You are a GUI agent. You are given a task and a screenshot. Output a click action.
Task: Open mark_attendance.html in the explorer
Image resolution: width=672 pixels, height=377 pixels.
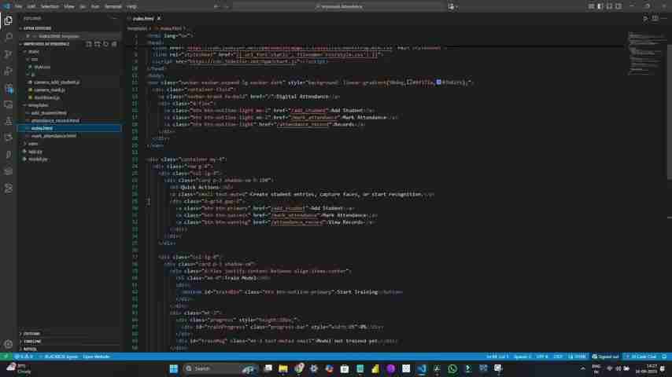54,136
